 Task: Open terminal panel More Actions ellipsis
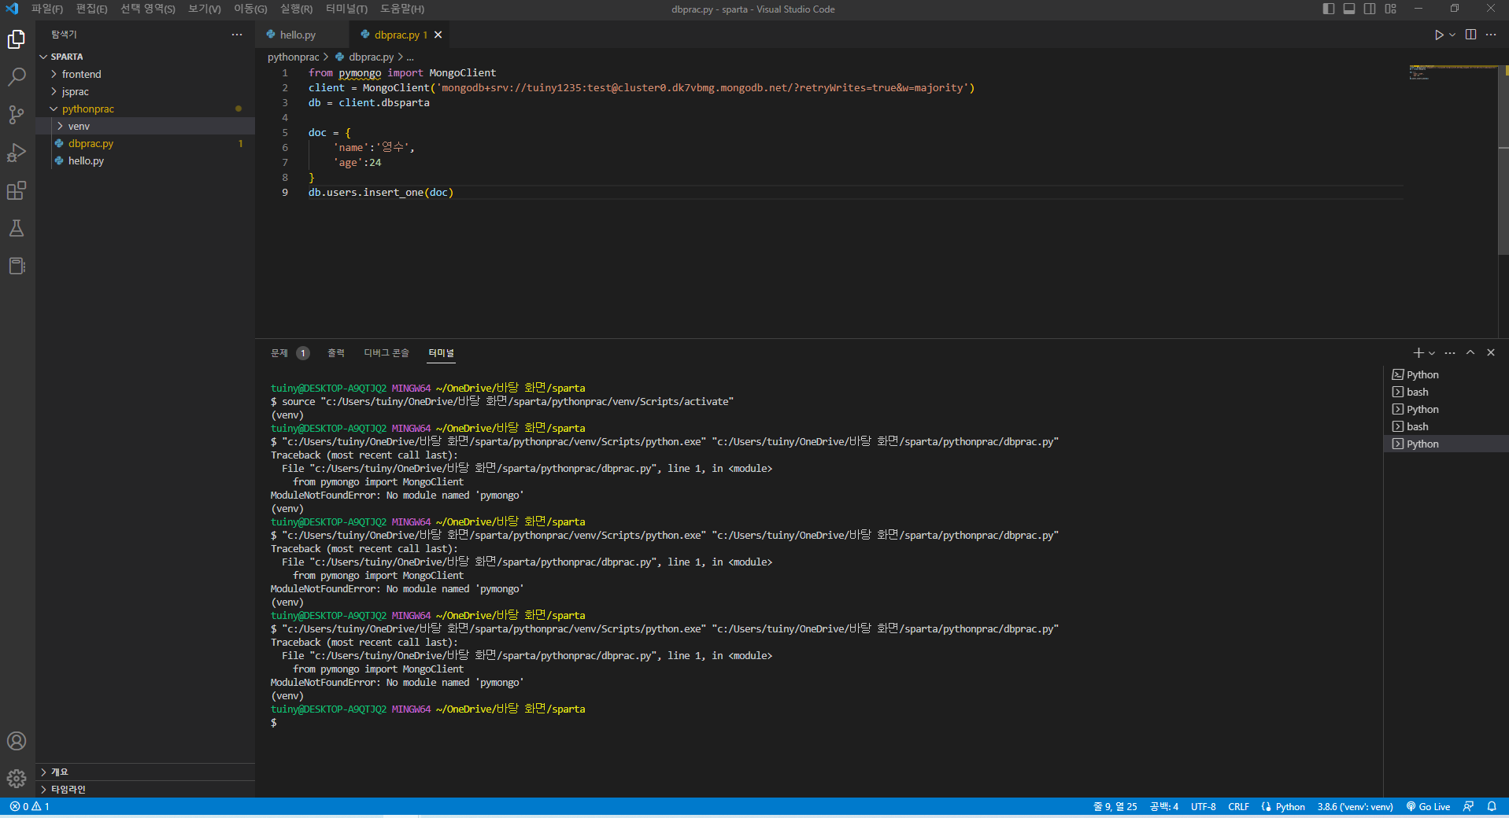[1450, 353]
